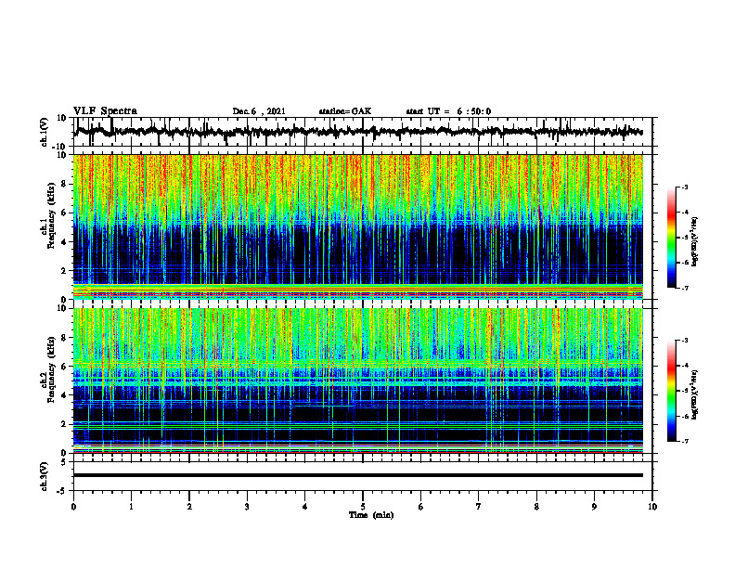Click the ch.2 spectrogram color scale bar

671,391
